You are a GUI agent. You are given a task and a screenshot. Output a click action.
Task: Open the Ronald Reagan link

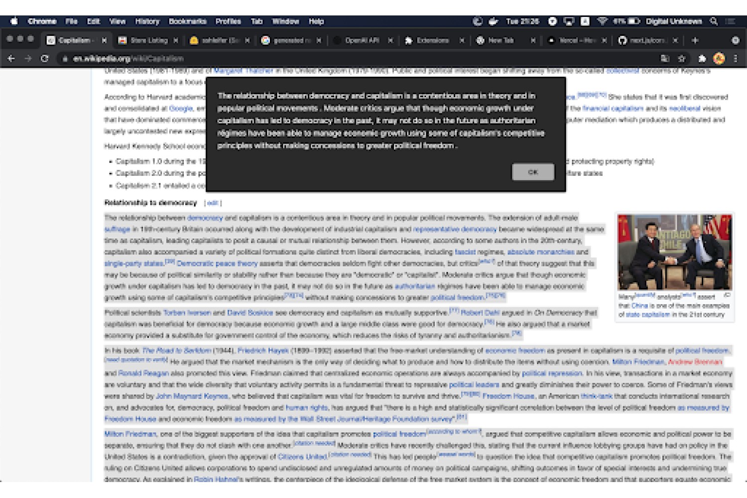coord(143,373)
